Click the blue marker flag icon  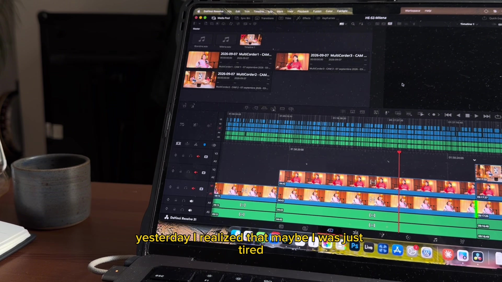click(204, 144)
